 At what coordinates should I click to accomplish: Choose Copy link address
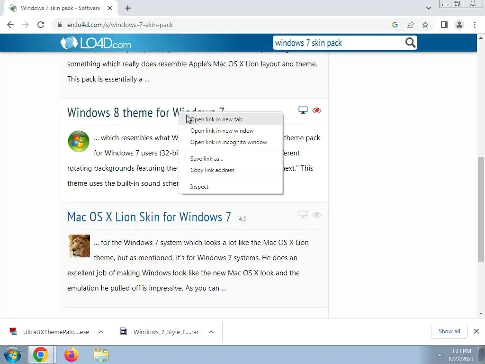click(x=231, y=170)
